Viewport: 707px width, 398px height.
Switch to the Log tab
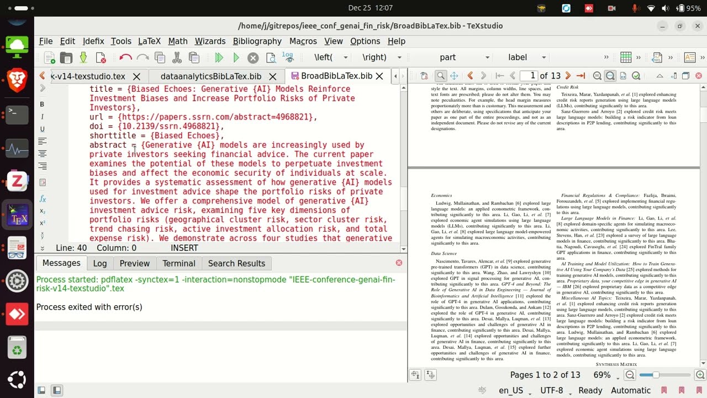(100, 263)
